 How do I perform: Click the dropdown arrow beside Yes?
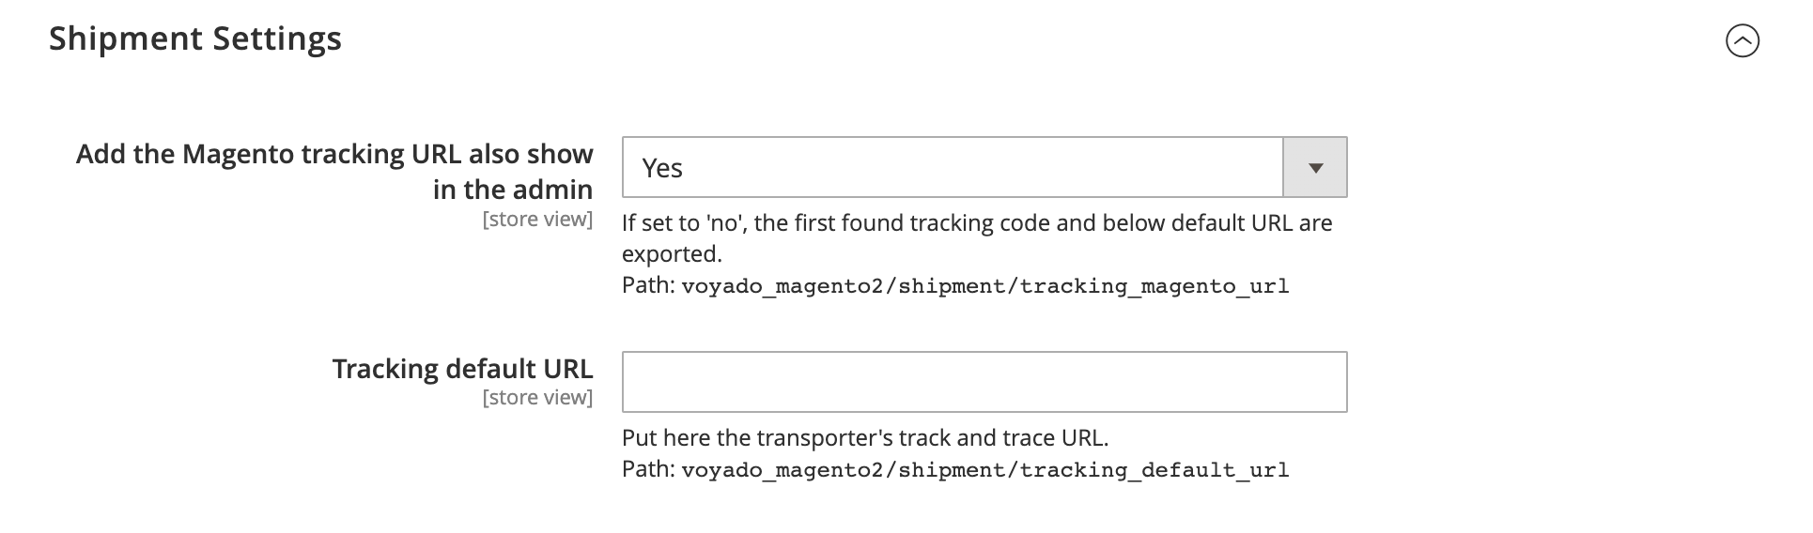point(1315,167)
